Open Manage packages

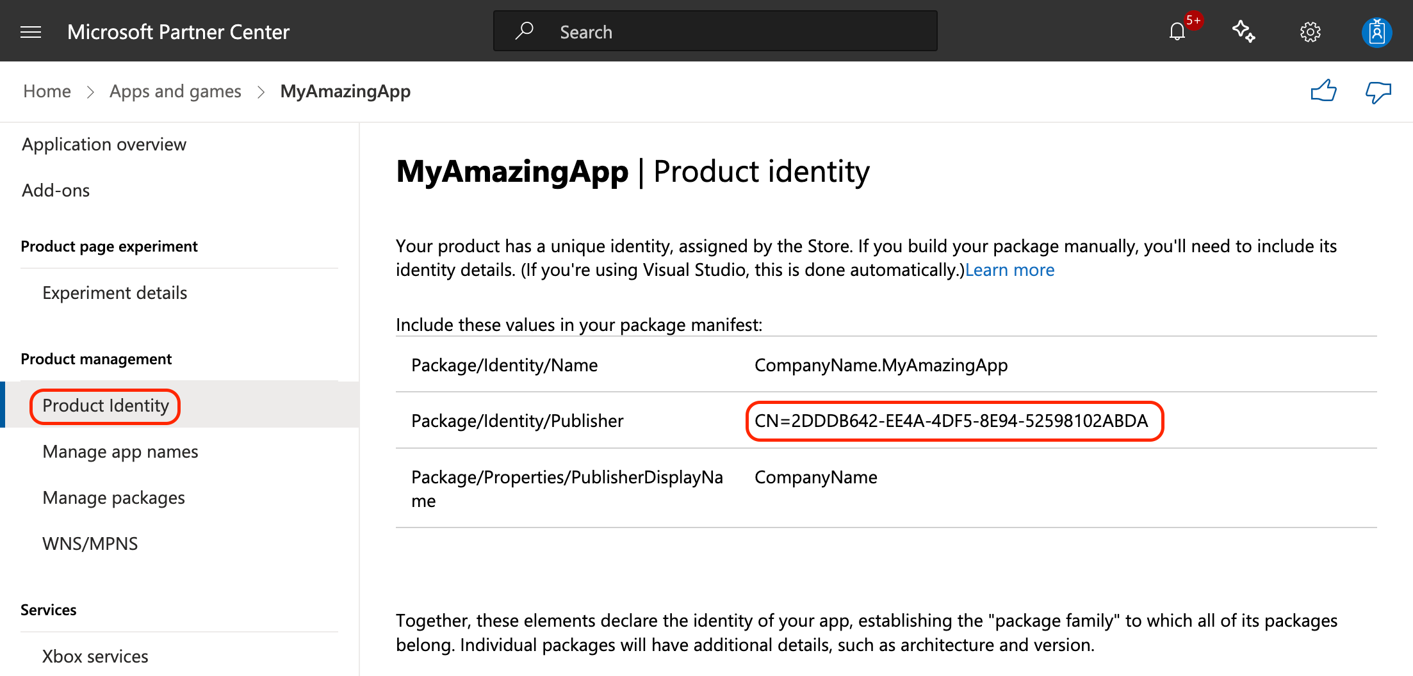click(x=113, y=497)
